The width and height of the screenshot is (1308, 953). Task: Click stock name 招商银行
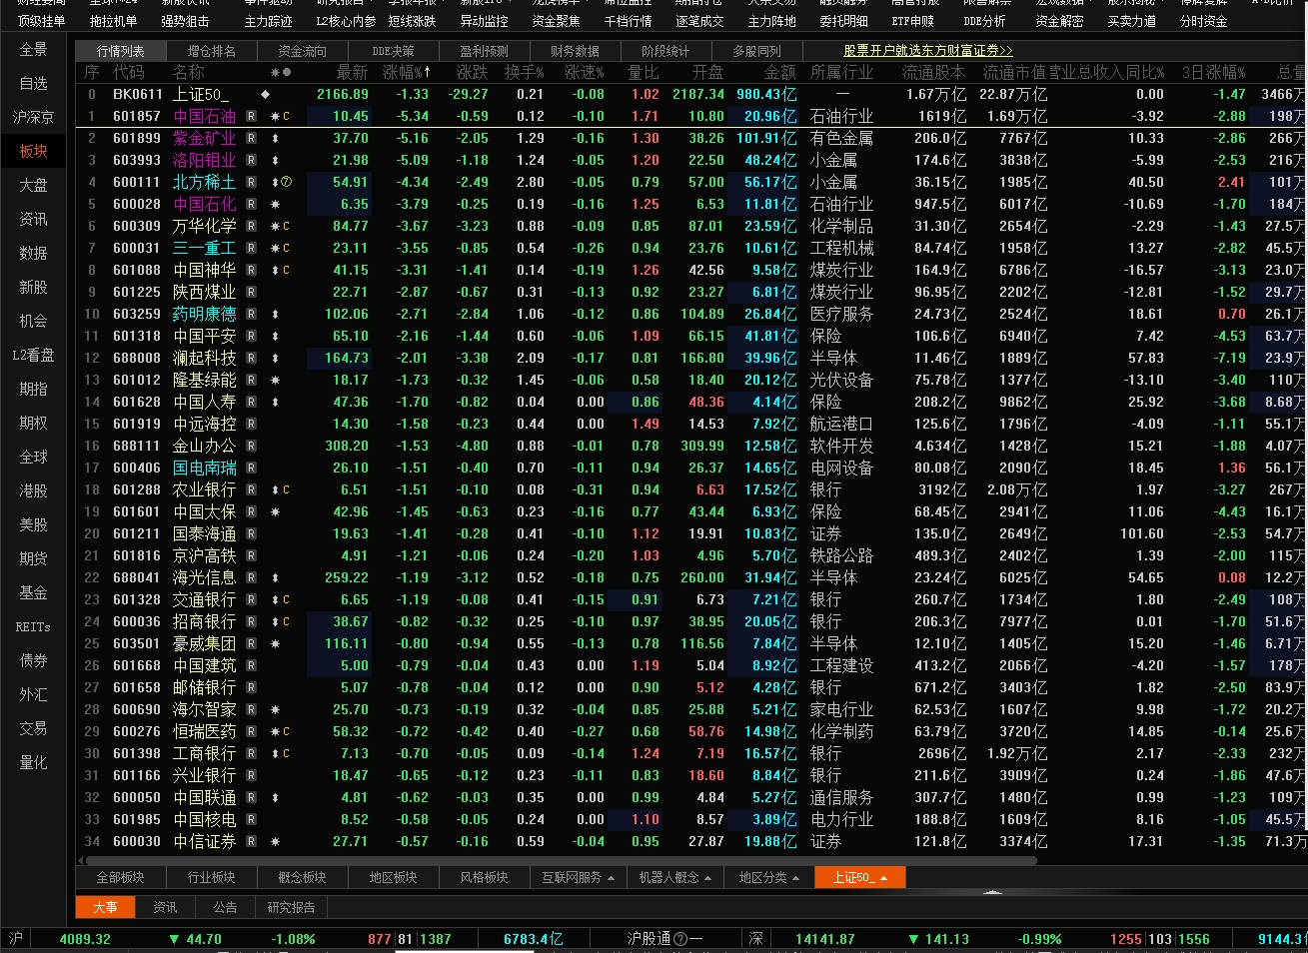pos(204,621)
